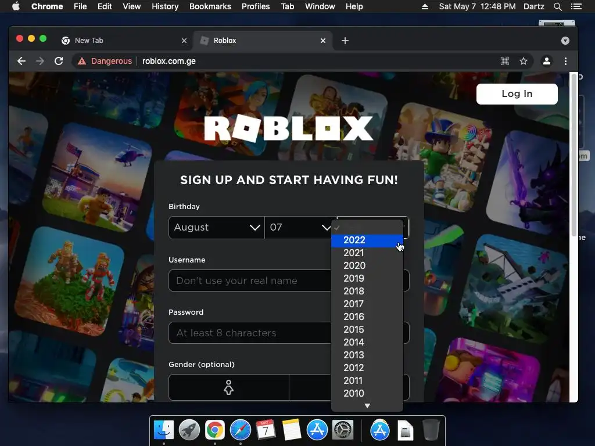
Task: Click the clock date Sat May 7
Action: (x=457, y=6)
